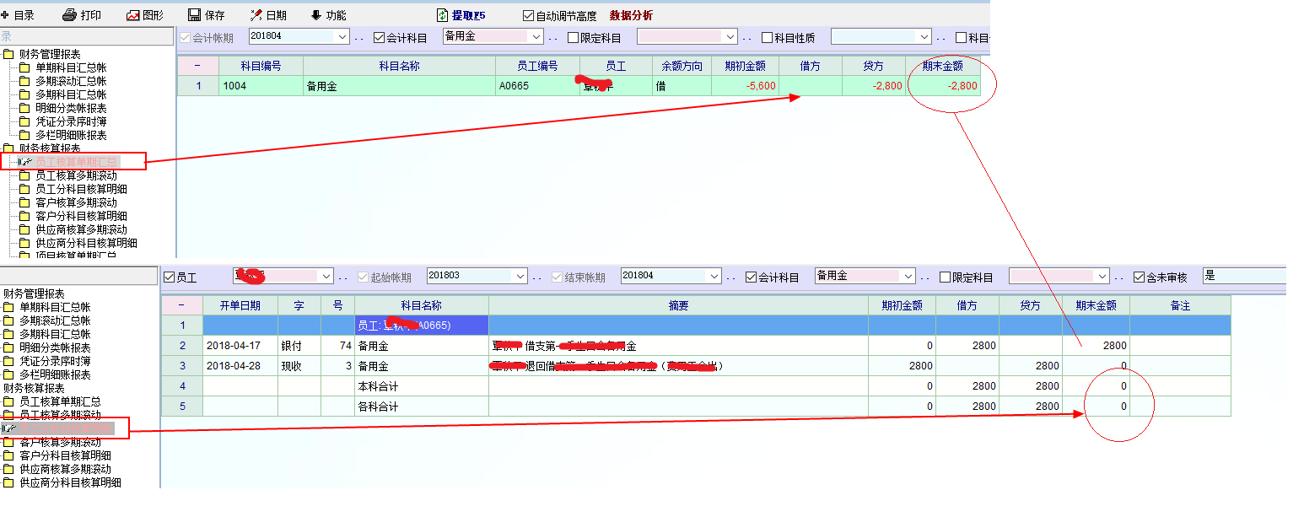
Task: Uncheck the 含未审核 checkbox
Action: coord(1140,277)
